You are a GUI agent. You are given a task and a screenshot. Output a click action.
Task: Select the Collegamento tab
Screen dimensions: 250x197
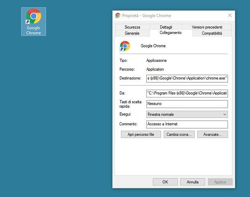(170, 33)
